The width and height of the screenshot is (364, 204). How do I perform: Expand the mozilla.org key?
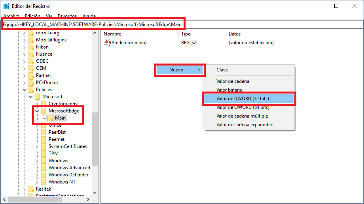coord(25,33)
